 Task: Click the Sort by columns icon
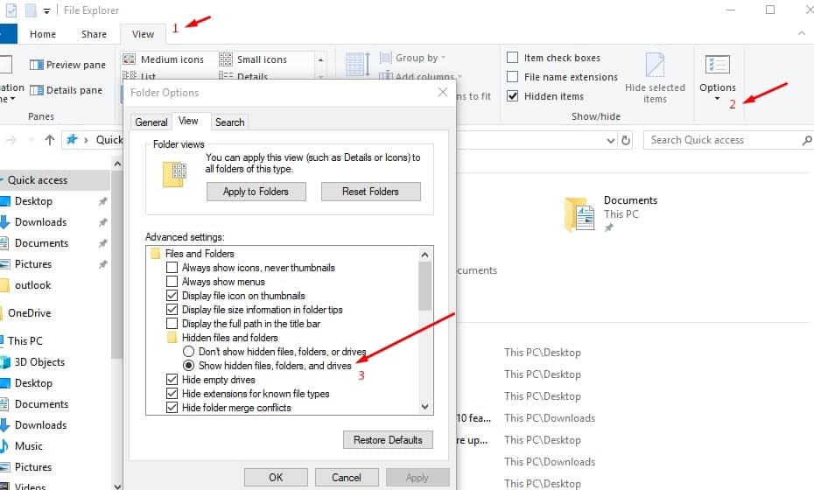click(357, 65)
